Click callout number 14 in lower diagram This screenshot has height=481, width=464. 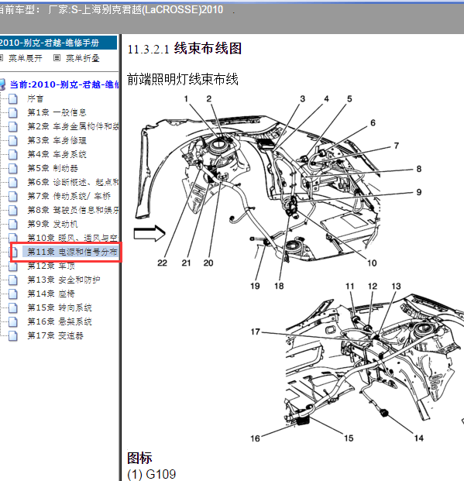point(419,438)
